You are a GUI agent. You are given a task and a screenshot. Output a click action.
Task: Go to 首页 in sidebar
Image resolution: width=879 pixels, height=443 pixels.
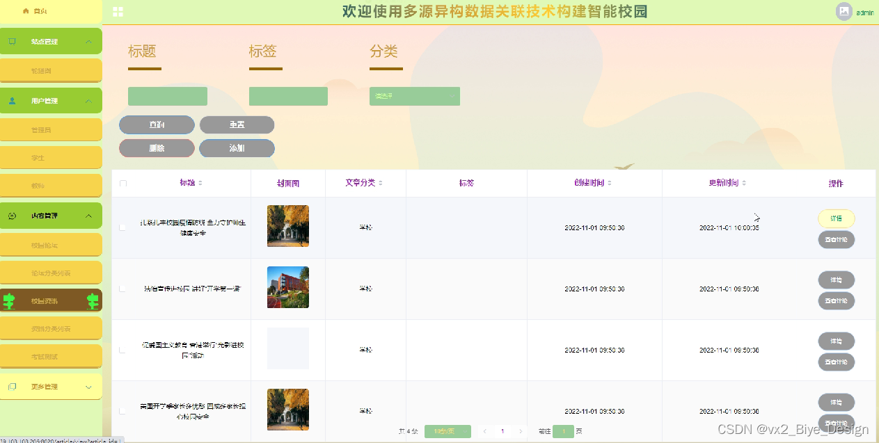coord(51,11)
